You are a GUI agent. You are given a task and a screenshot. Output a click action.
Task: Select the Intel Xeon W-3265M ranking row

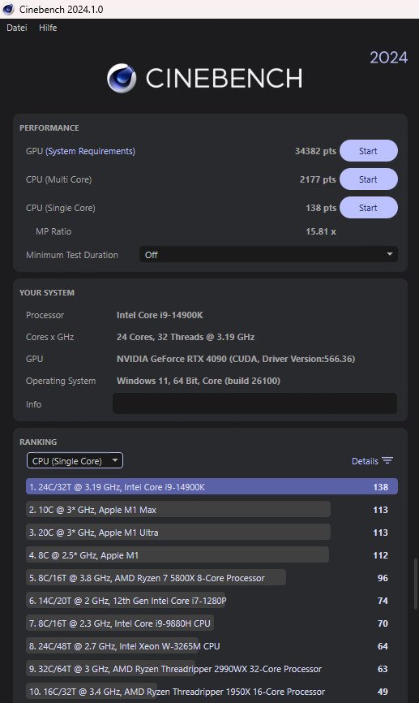click(x=212, y=646)
